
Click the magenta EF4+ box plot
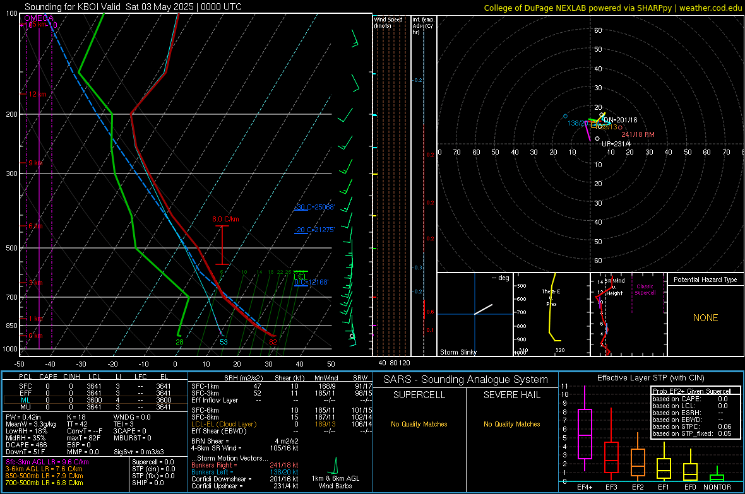[585, 429]
